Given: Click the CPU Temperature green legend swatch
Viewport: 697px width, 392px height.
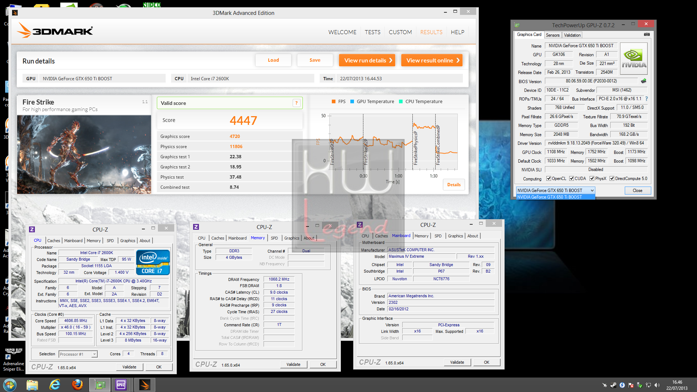Looking at the screenshot, I should point(401,102).
